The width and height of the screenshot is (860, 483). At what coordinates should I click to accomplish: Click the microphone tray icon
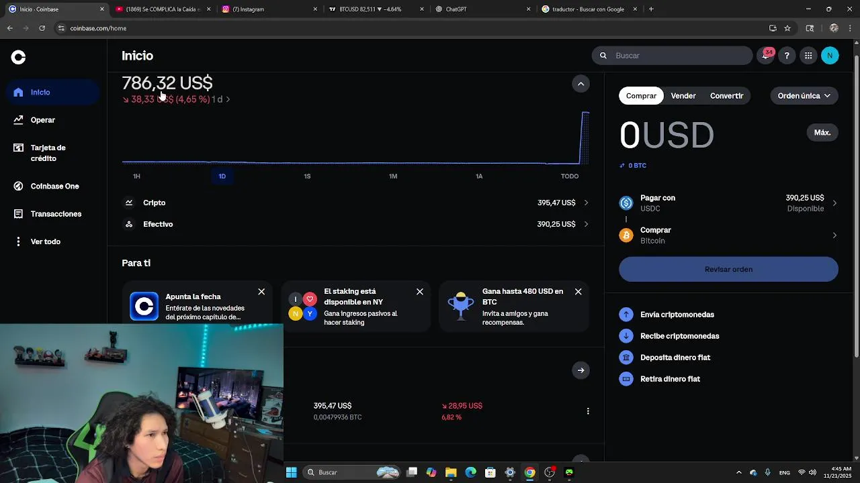click(767, 472)
